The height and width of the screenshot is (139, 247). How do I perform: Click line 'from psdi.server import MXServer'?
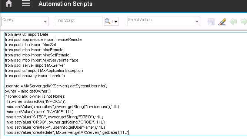click(35, 65)
